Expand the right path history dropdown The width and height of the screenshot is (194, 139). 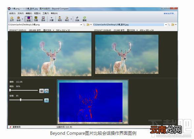coord(166,25)
